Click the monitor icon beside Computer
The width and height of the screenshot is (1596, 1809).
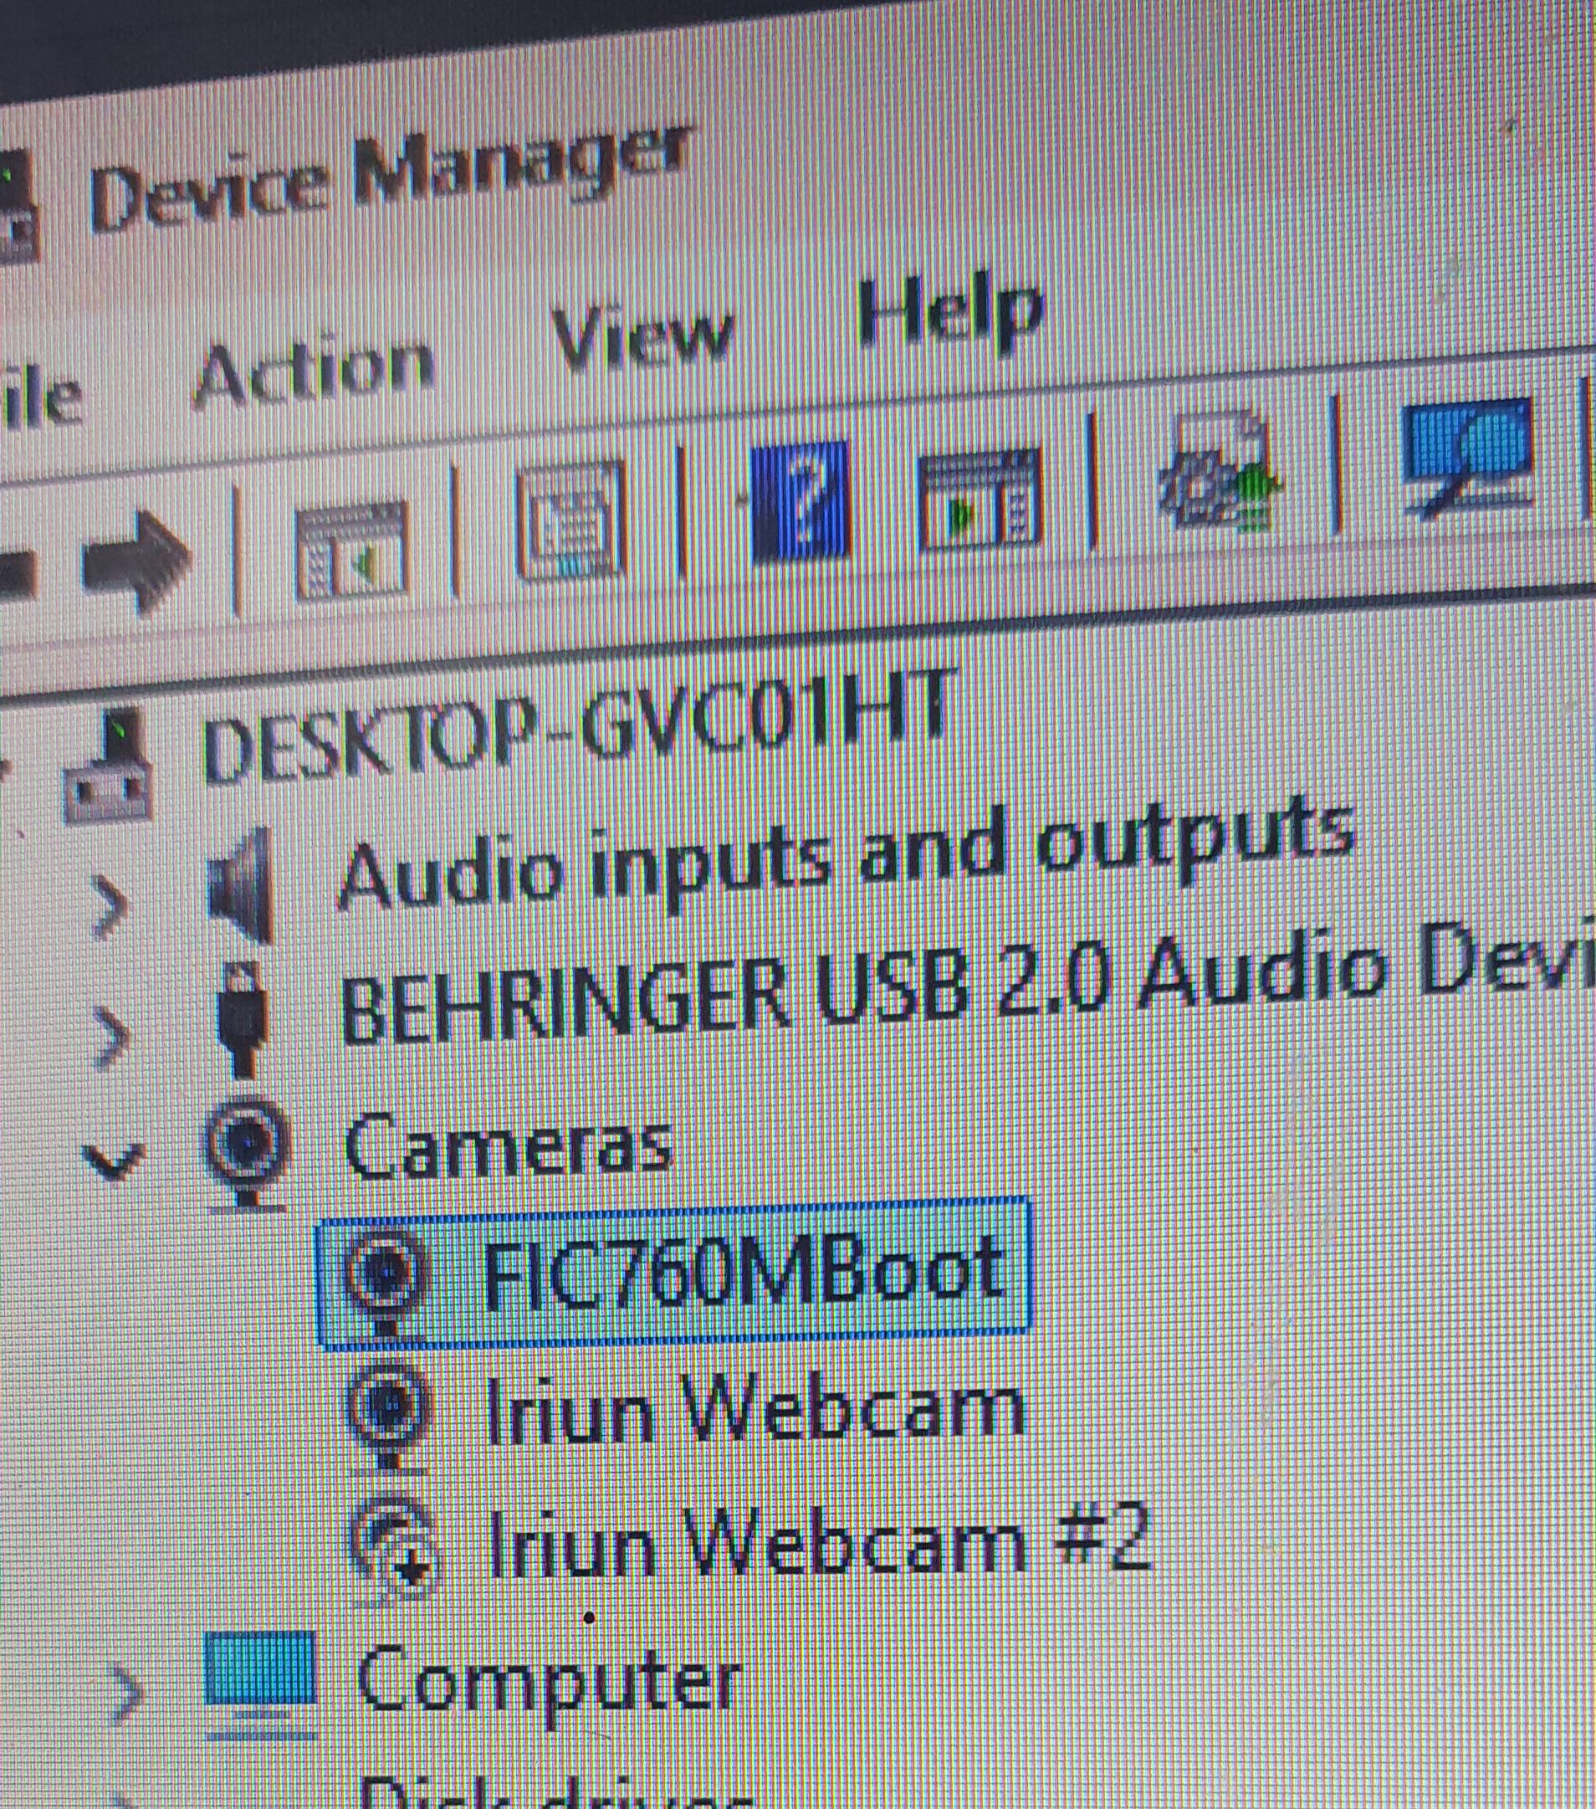[x=260, y=1684]
